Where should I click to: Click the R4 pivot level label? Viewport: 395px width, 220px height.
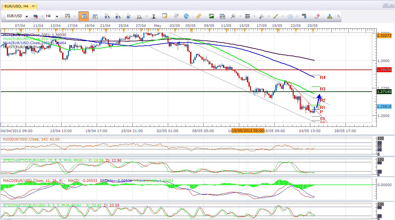[323, 78]
